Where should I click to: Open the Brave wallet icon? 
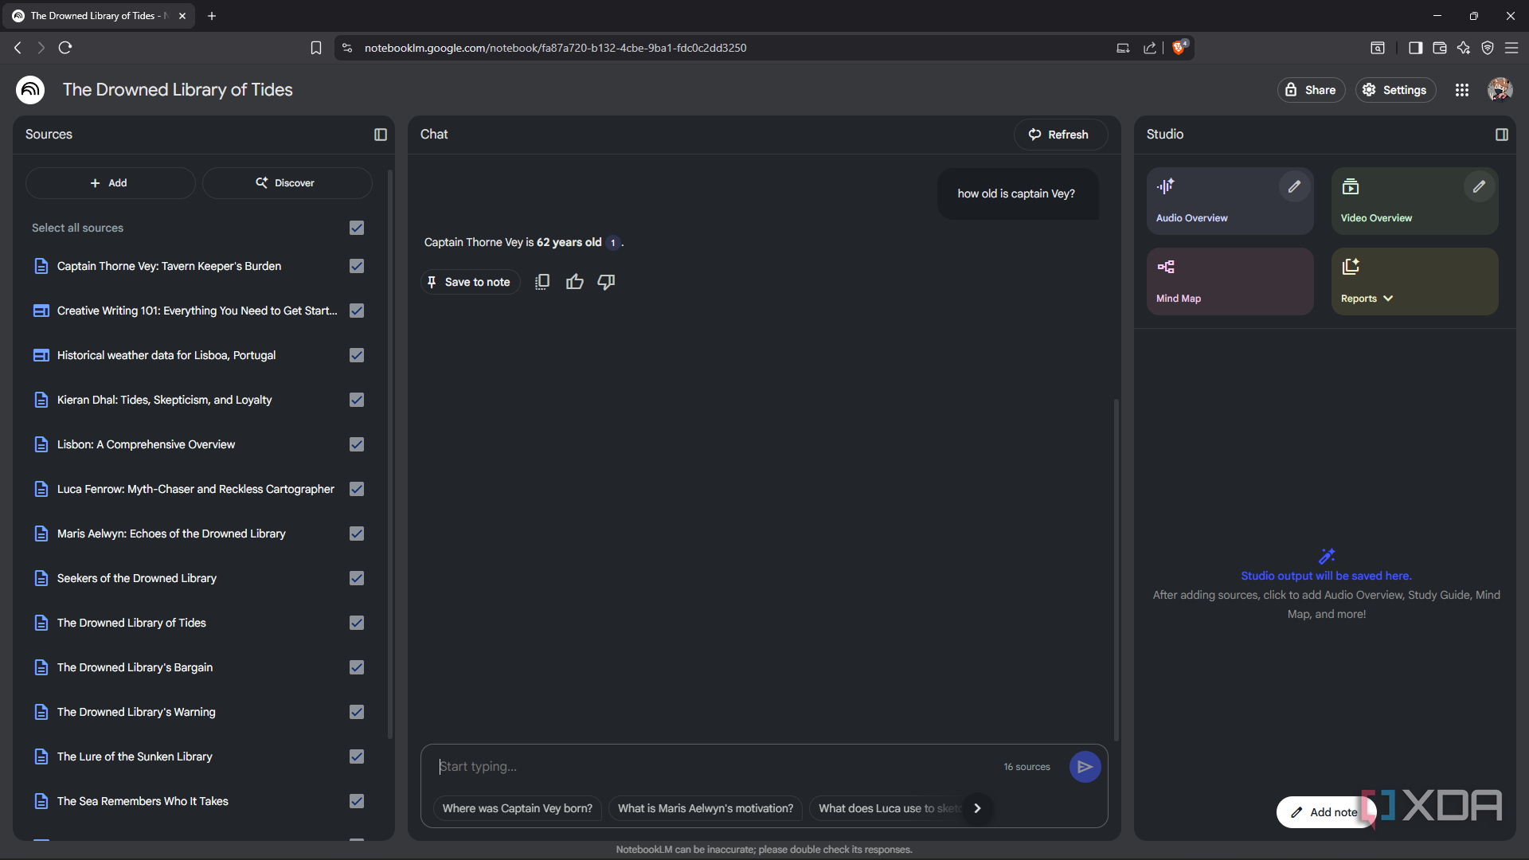pyautogui.click(x=1440, y=48)
